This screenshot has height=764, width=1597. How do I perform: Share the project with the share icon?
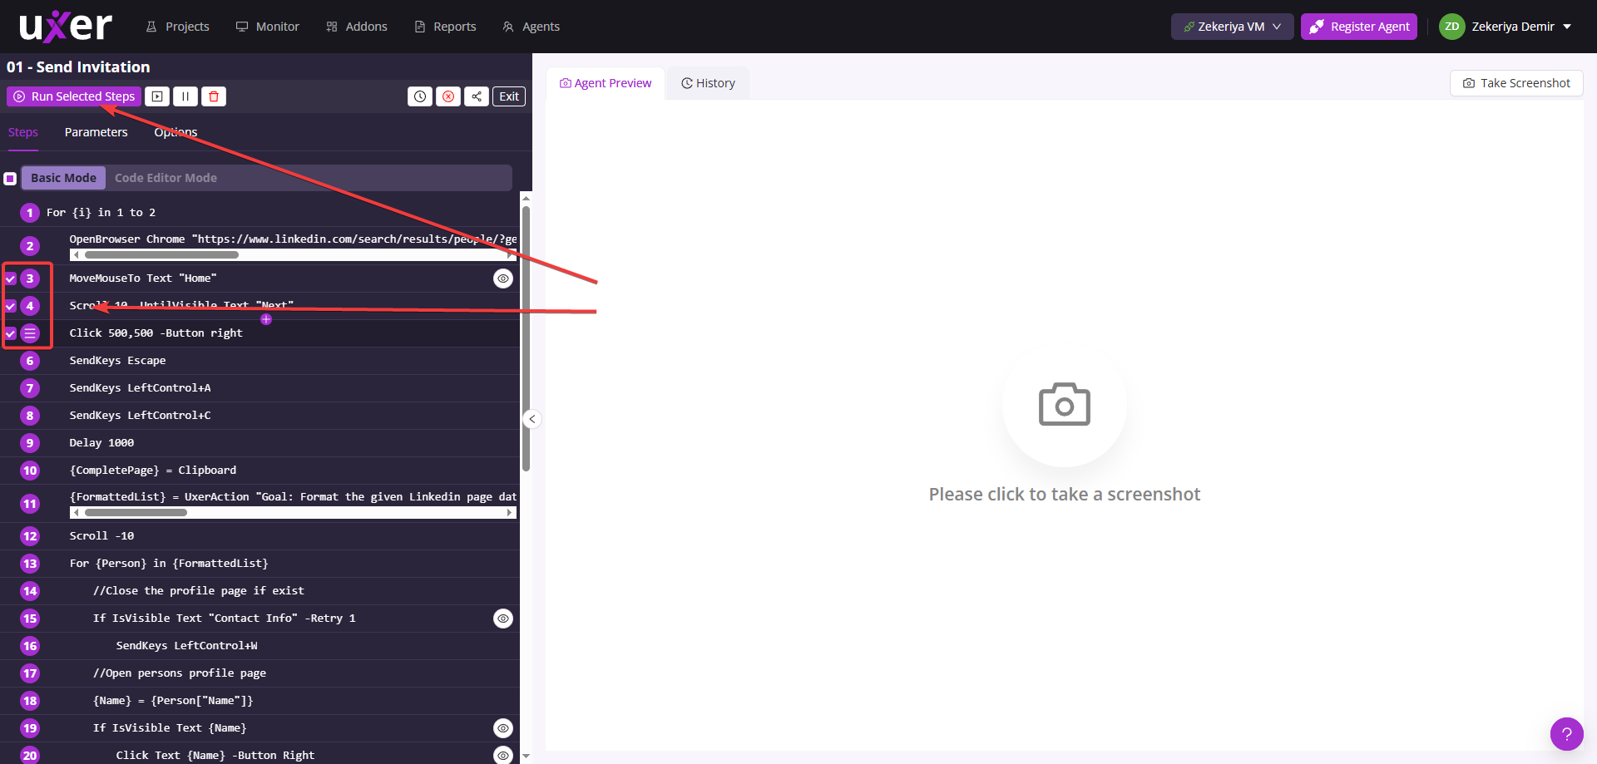click(x=477, y=96)
